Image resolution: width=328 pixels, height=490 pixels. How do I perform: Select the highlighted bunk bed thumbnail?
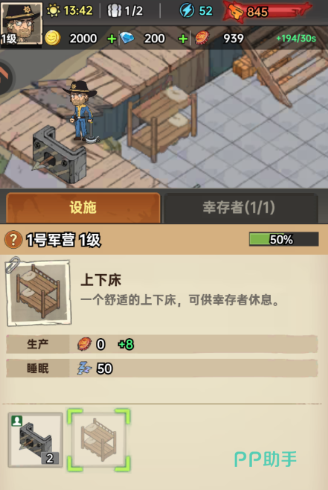pos(99,440)
